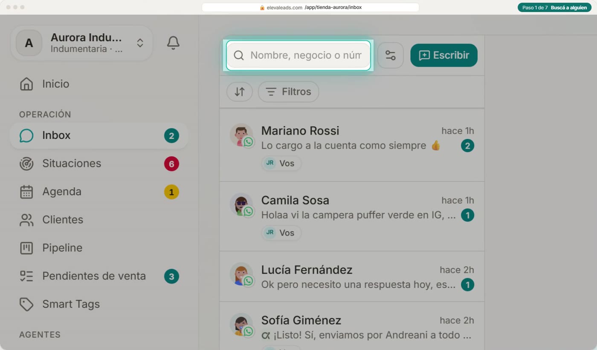Click the WhatsApp icon on Camila Sosa's avatar
Screen dimensions: 597x350
248,212
